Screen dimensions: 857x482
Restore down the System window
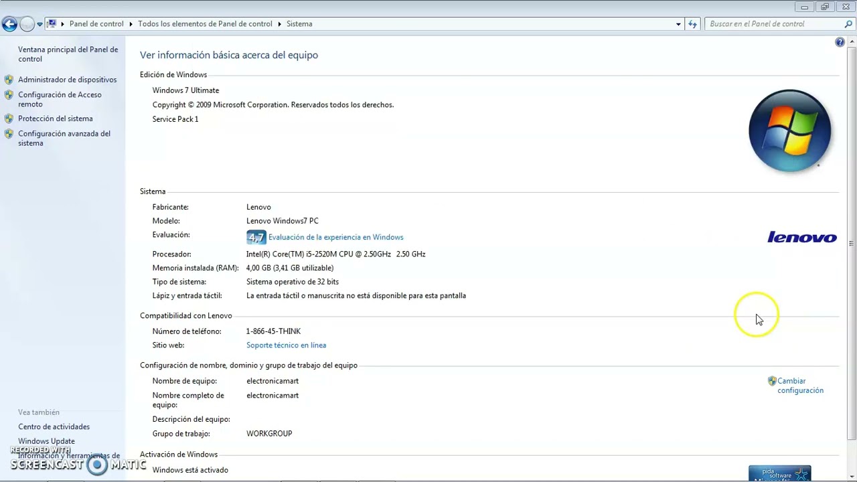825,7
